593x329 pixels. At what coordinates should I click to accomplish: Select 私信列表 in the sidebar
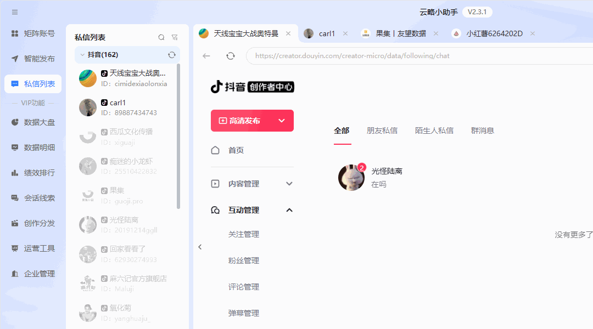click(x=33, y=84)
